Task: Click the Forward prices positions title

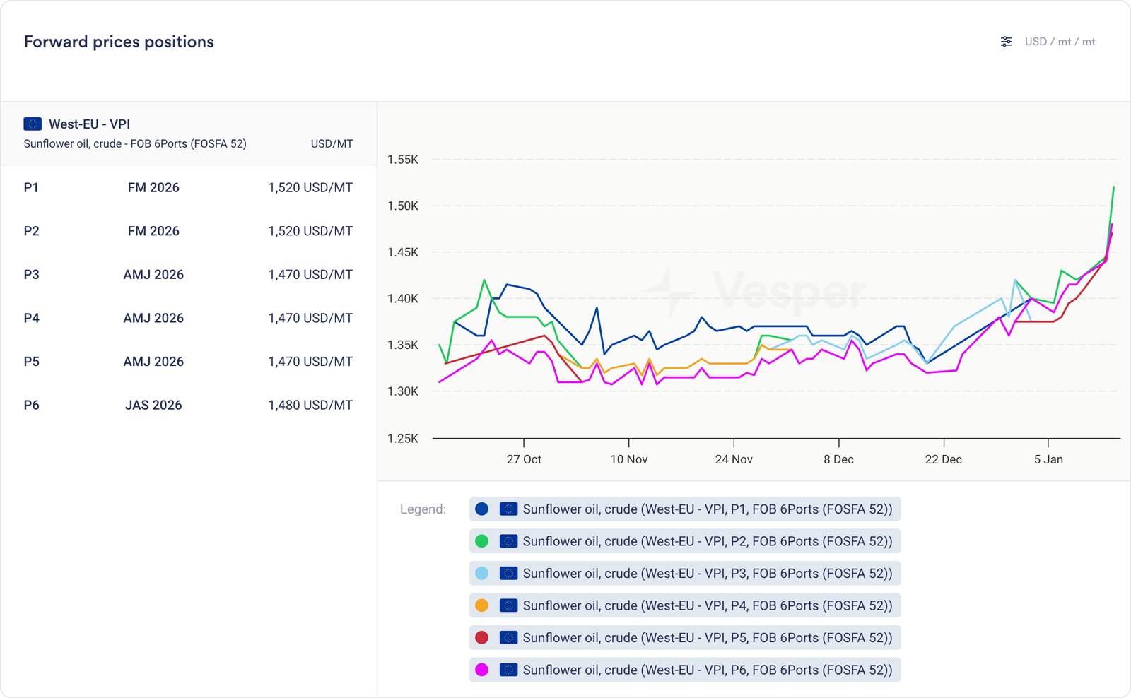Action: point(119,42)
